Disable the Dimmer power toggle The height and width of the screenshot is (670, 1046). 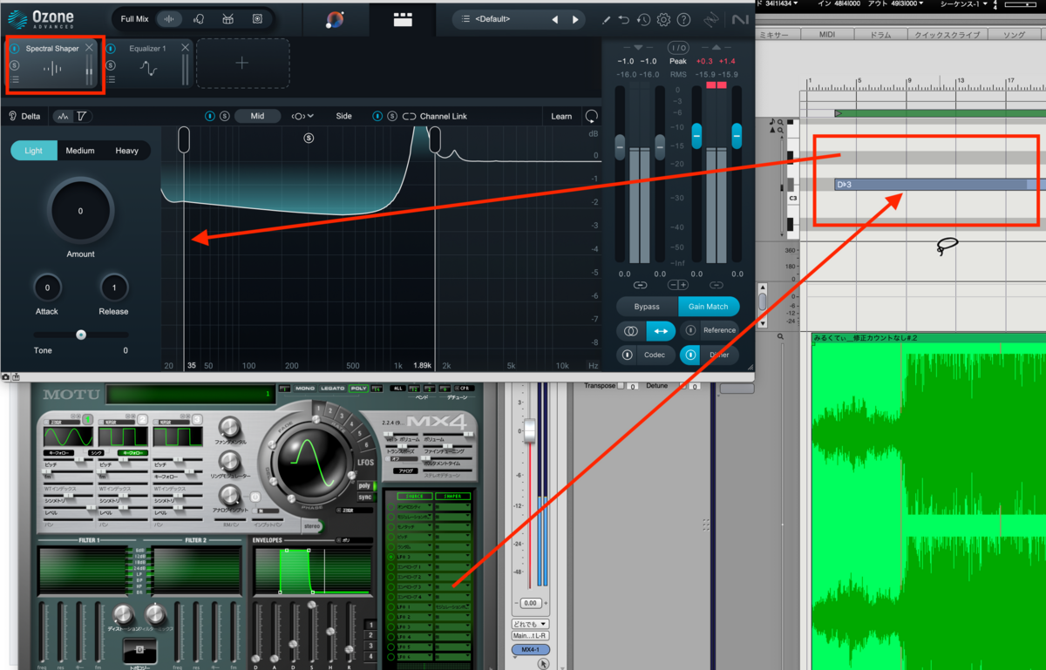[689, 355]
